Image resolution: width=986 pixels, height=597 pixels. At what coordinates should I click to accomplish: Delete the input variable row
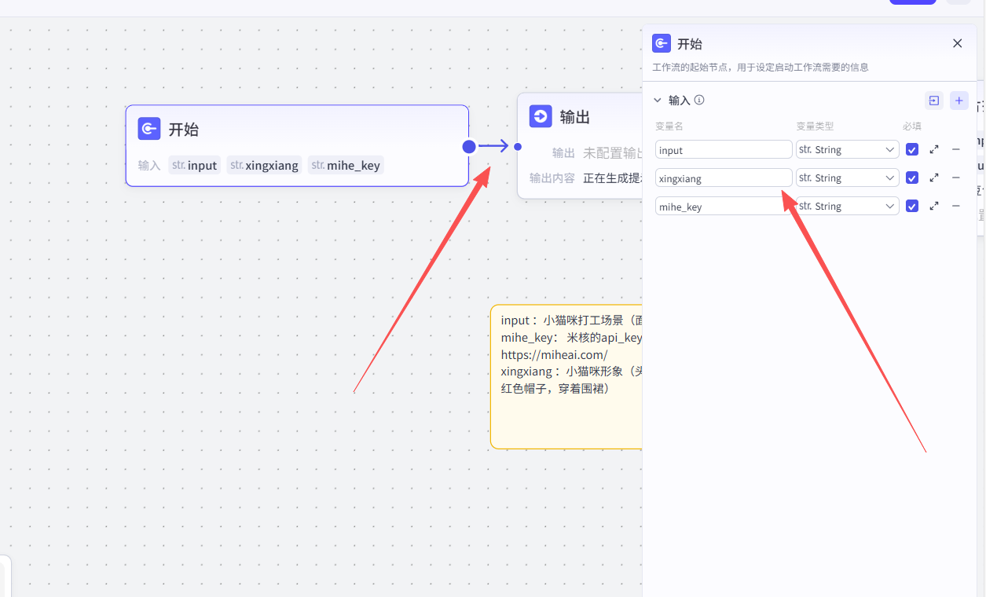[x=955, y=149]
